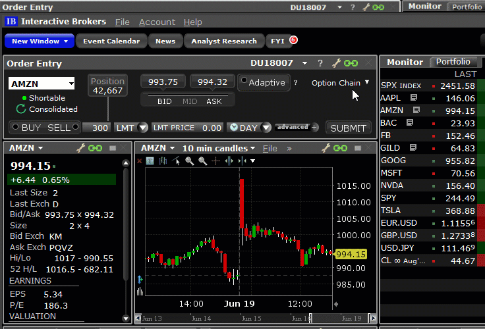Select the BUY radio button
The image size is (485, 329).
16,127
